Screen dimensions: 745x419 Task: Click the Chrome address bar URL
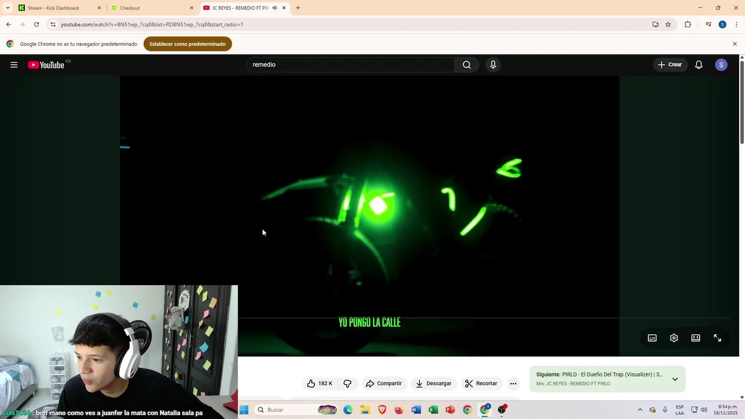152,24
